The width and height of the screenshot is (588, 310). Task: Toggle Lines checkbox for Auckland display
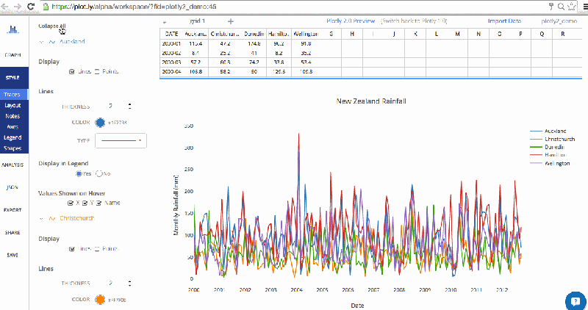(71, 71)
